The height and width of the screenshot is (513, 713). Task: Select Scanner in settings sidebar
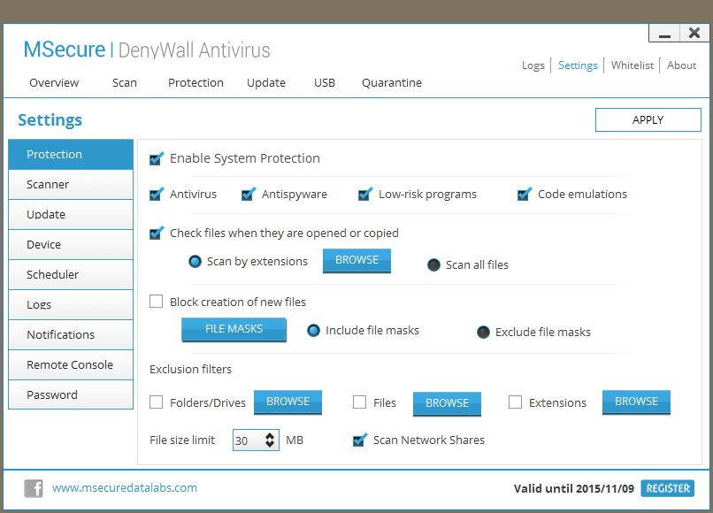point(71,185)
